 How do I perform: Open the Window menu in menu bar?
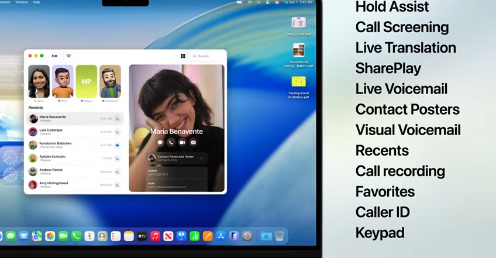(x=21, y=2)
